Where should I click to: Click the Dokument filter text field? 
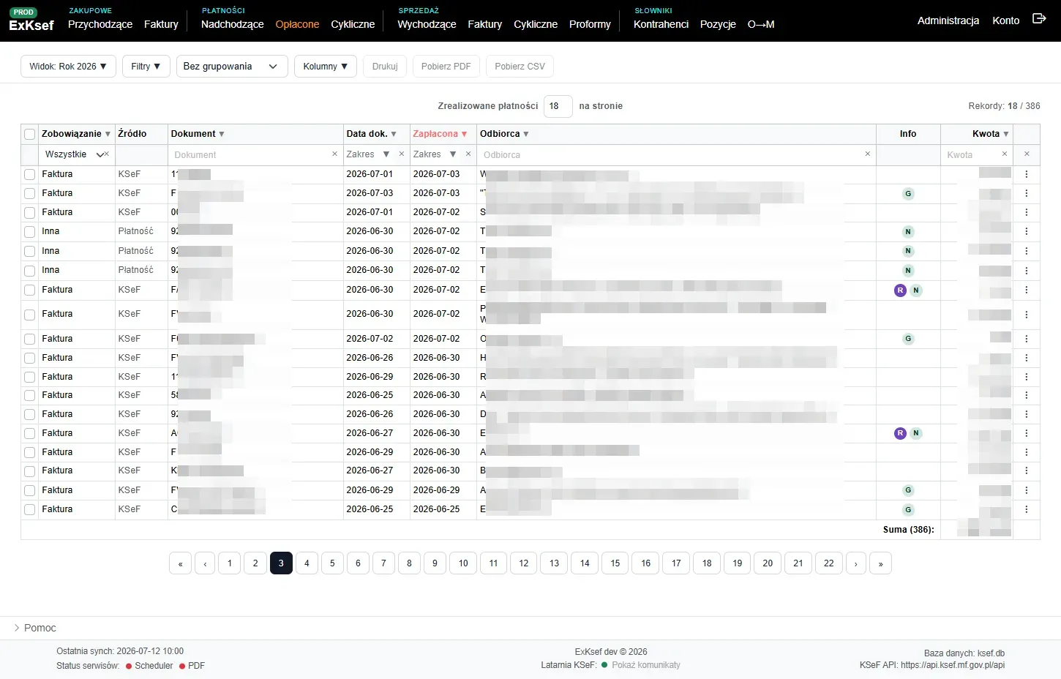pyautogui.click(x=249, y=154)
